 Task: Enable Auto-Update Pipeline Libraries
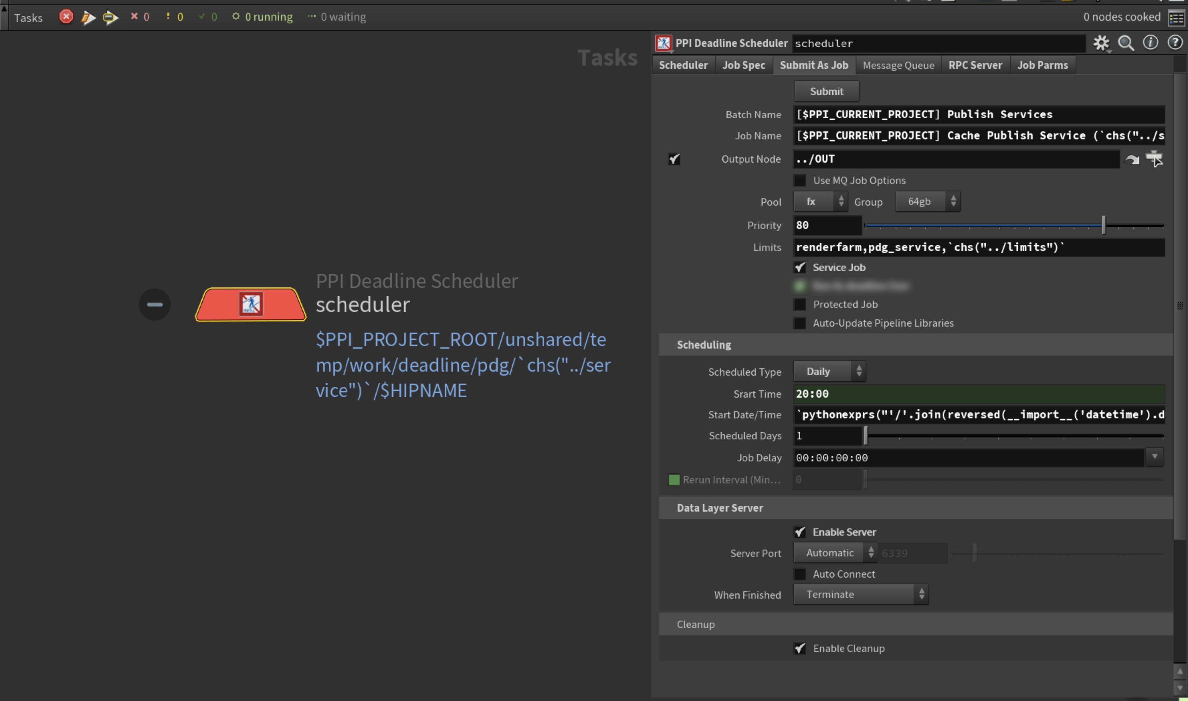coord(800,323)
